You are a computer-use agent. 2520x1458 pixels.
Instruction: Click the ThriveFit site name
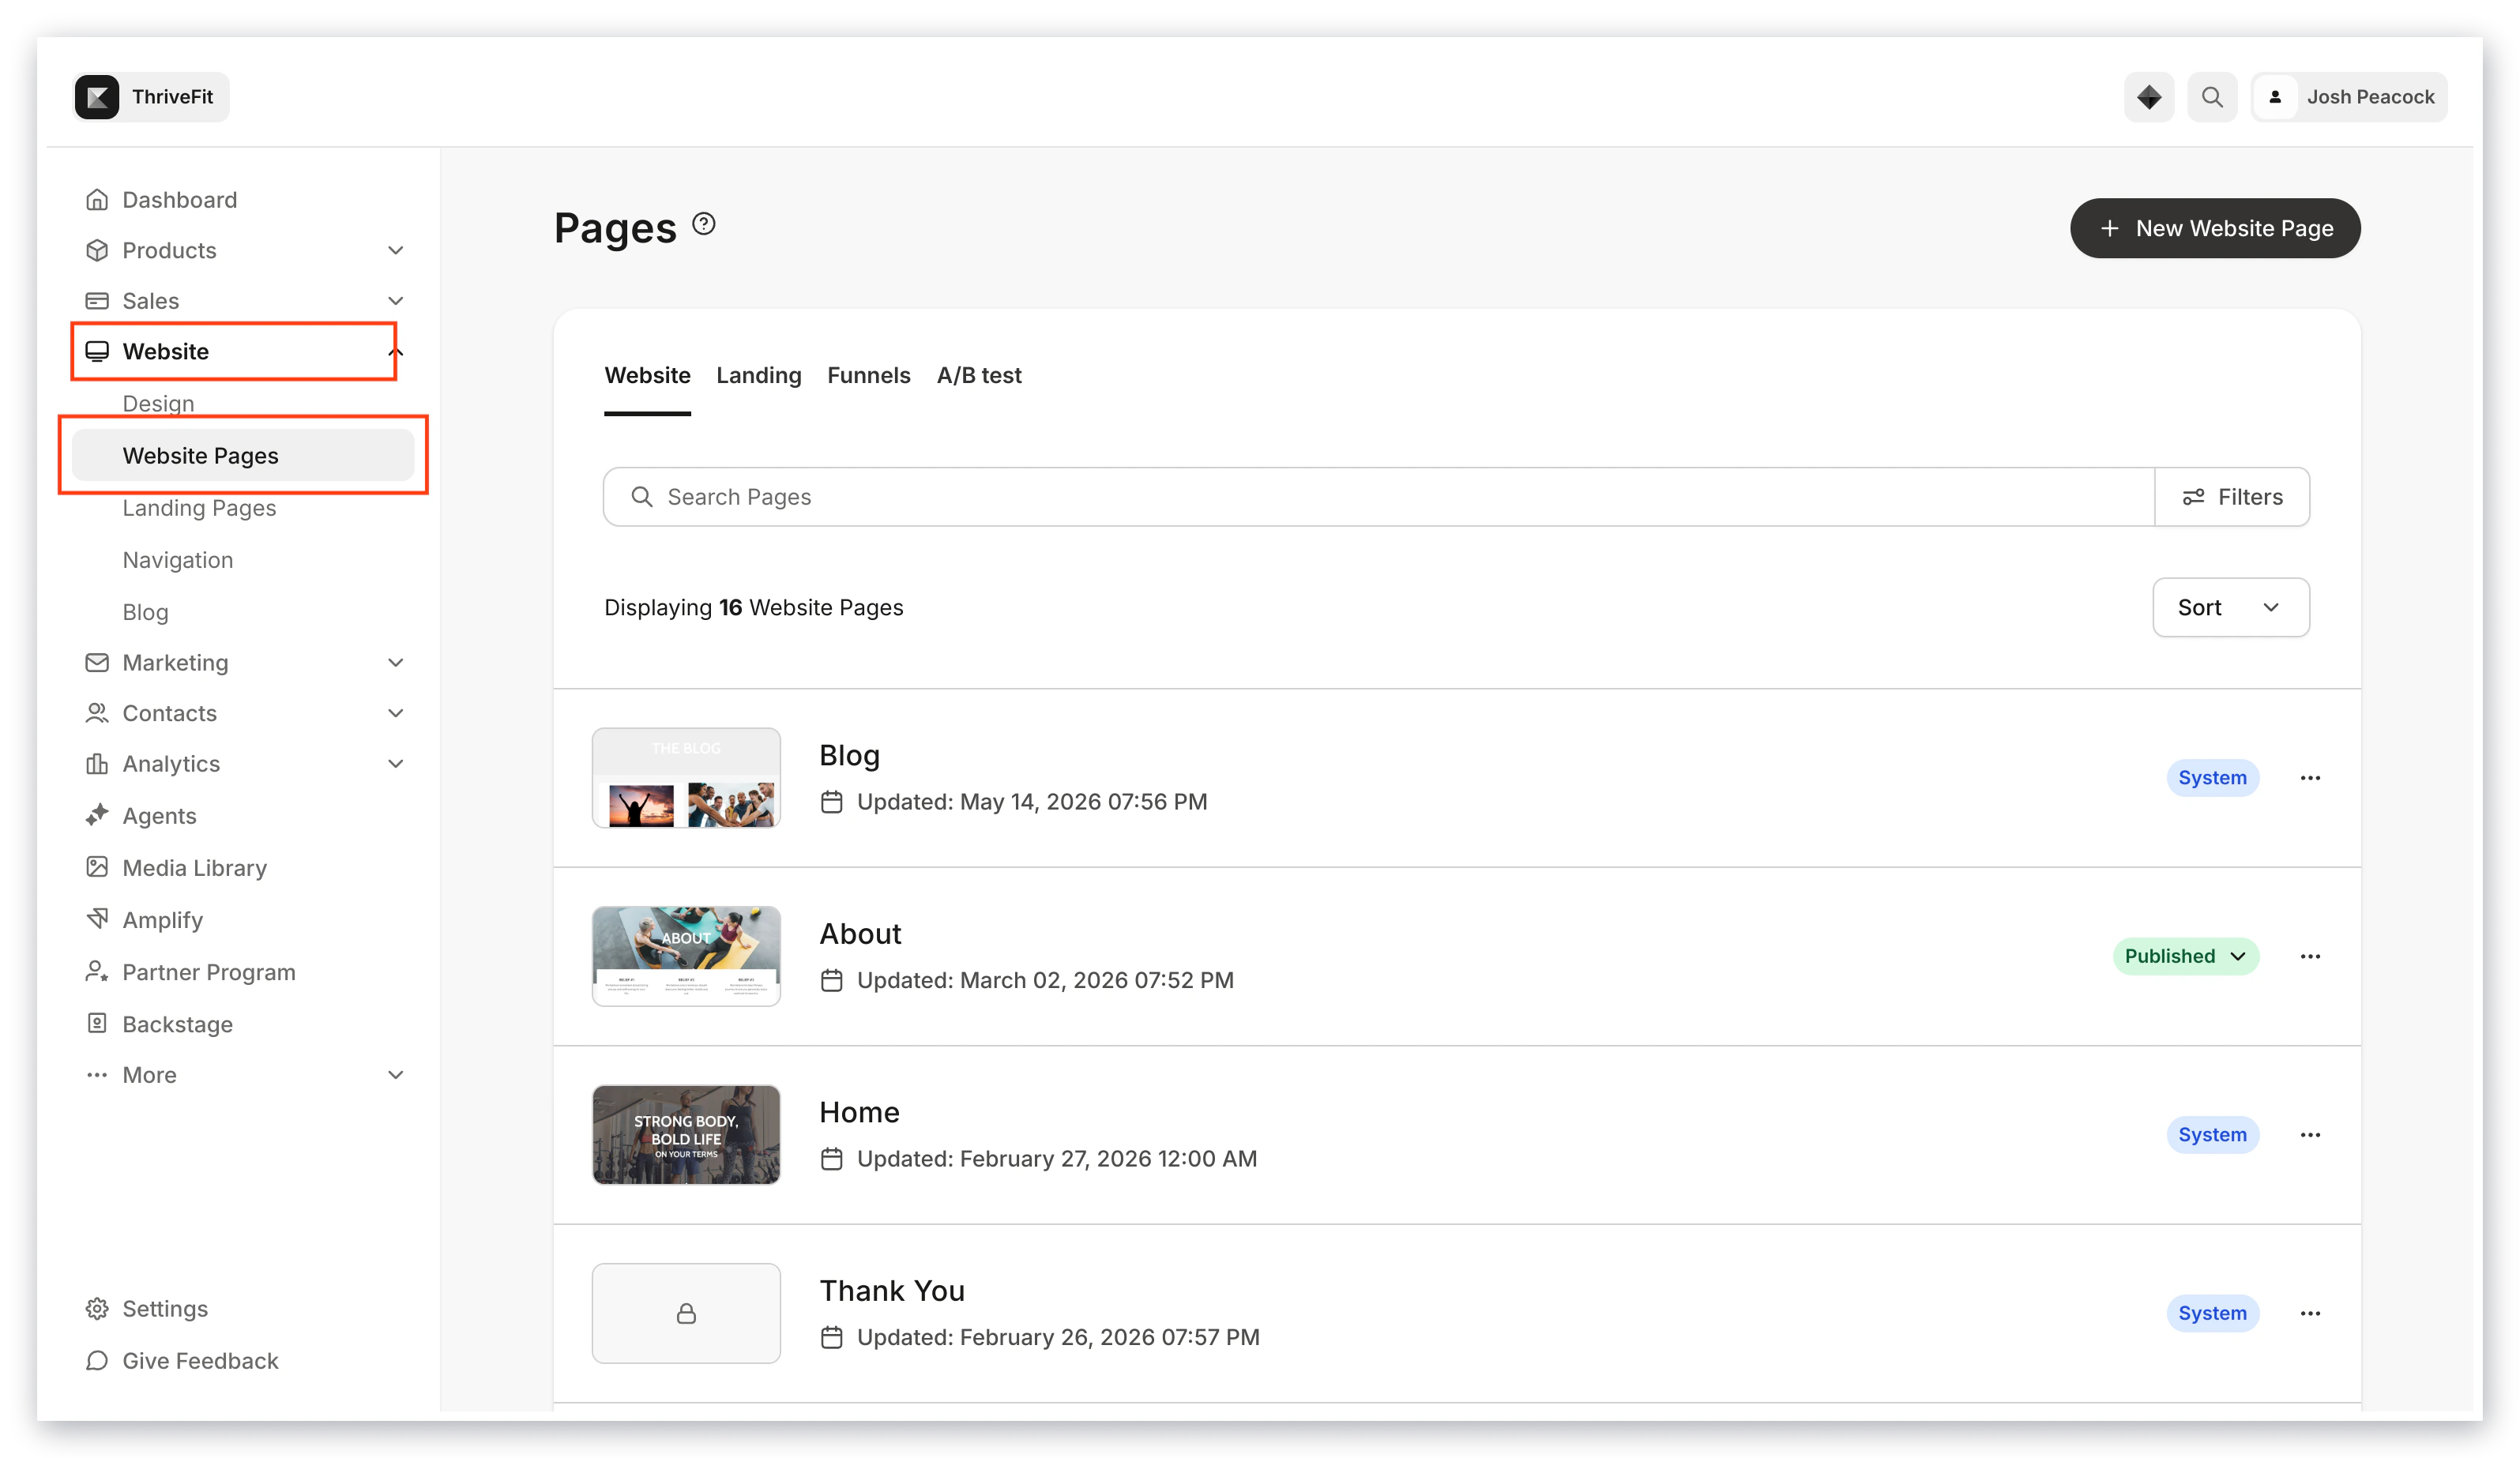coord(172,97)
